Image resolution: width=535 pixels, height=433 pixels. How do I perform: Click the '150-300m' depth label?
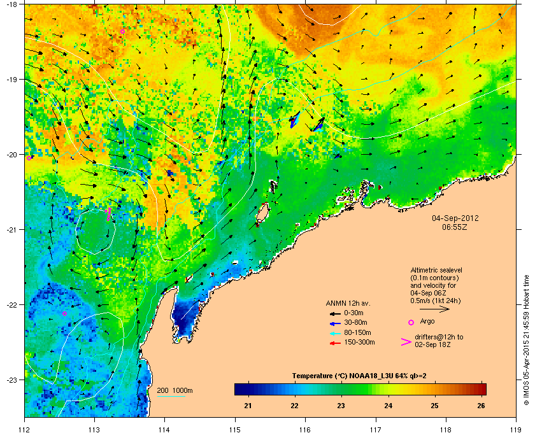click(359, 342)
